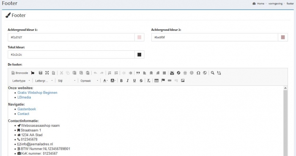
Task: Pick Achtergrond kleur 1 swatch
Action: [x=139, y=37]
